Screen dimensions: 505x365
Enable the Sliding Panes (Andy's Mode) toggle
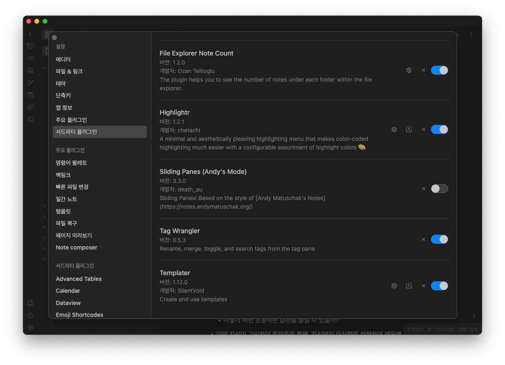click(x=439, y=189)
